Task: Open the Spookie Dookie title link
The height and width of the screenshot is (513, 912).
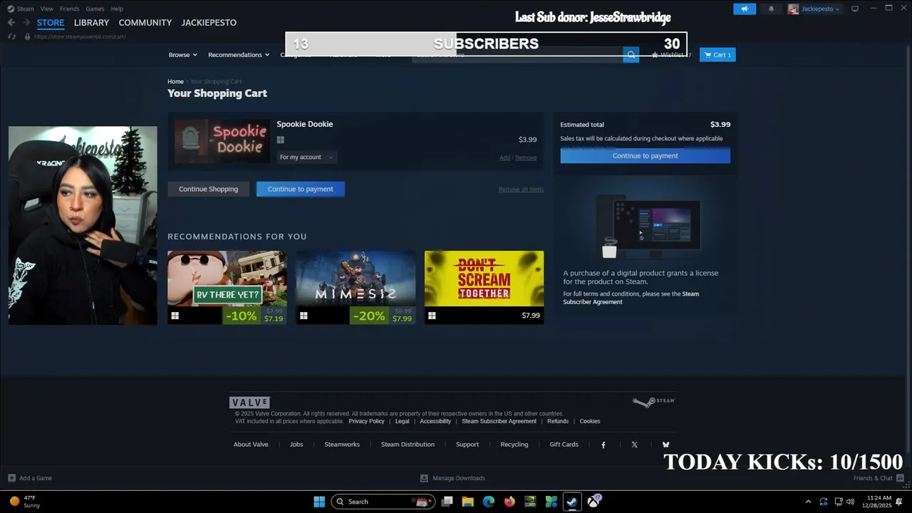Action: point(305,124)
